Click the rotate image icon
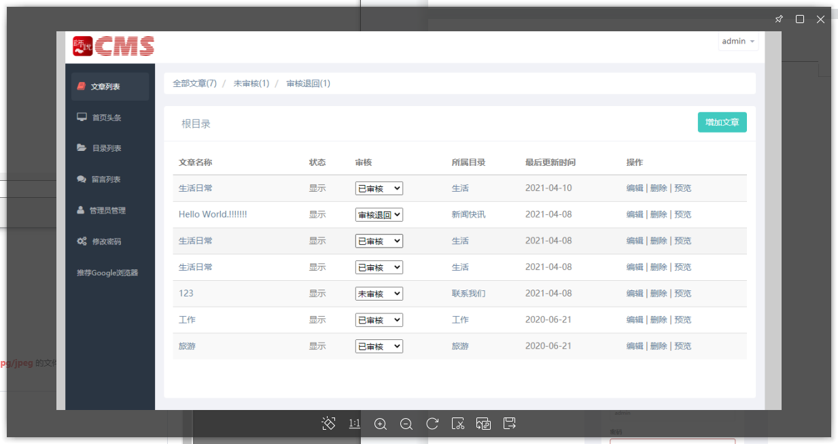 (432, 424)
